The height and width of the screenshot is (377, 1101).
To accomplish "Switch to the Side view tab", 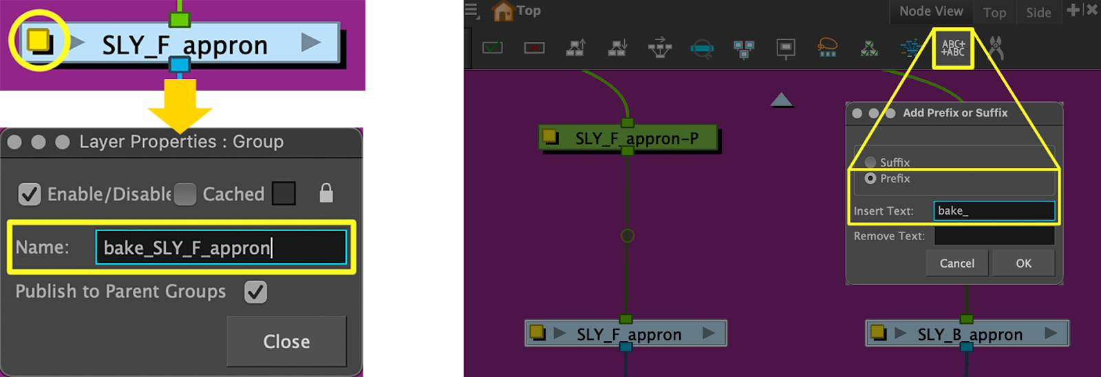I will point(1038,12).
